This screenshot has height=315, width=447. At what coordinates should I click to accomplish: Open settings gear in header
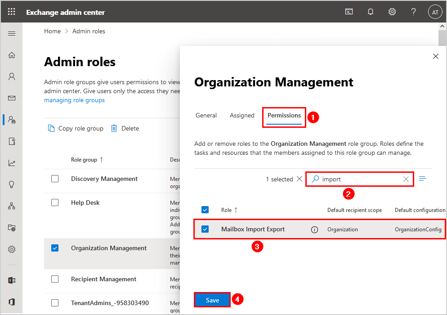coord(392,12)
